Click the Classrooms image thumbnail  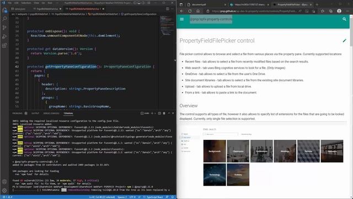click(x=238, y=151)
